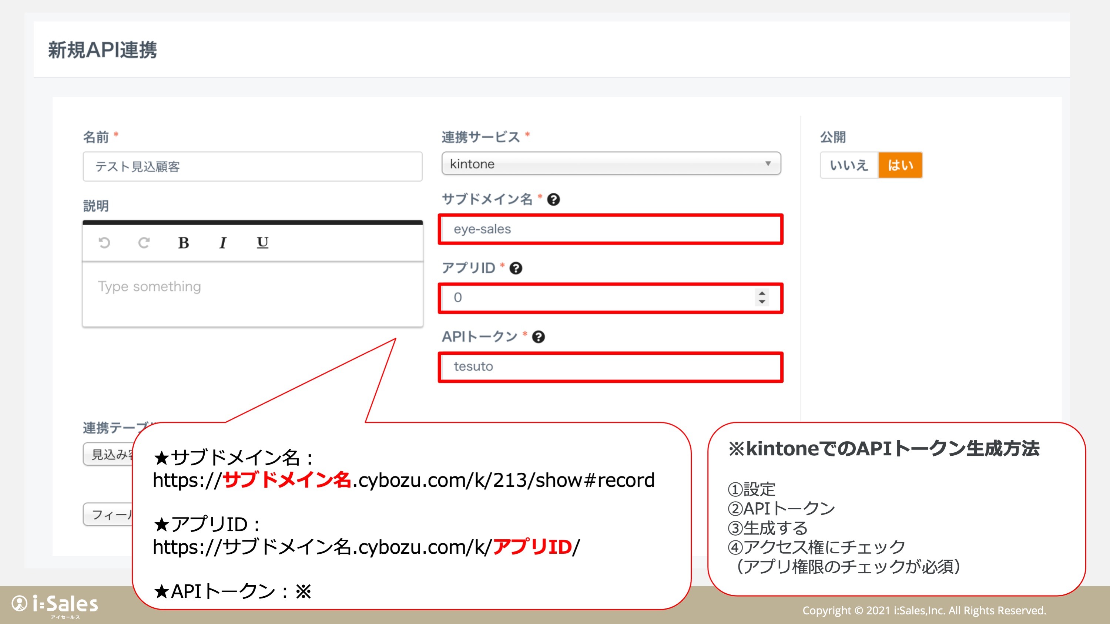Click the サブドメイン名 field with eye-sales
The height and width of the screenshot is (624, 1110).
tap(610, 229)
